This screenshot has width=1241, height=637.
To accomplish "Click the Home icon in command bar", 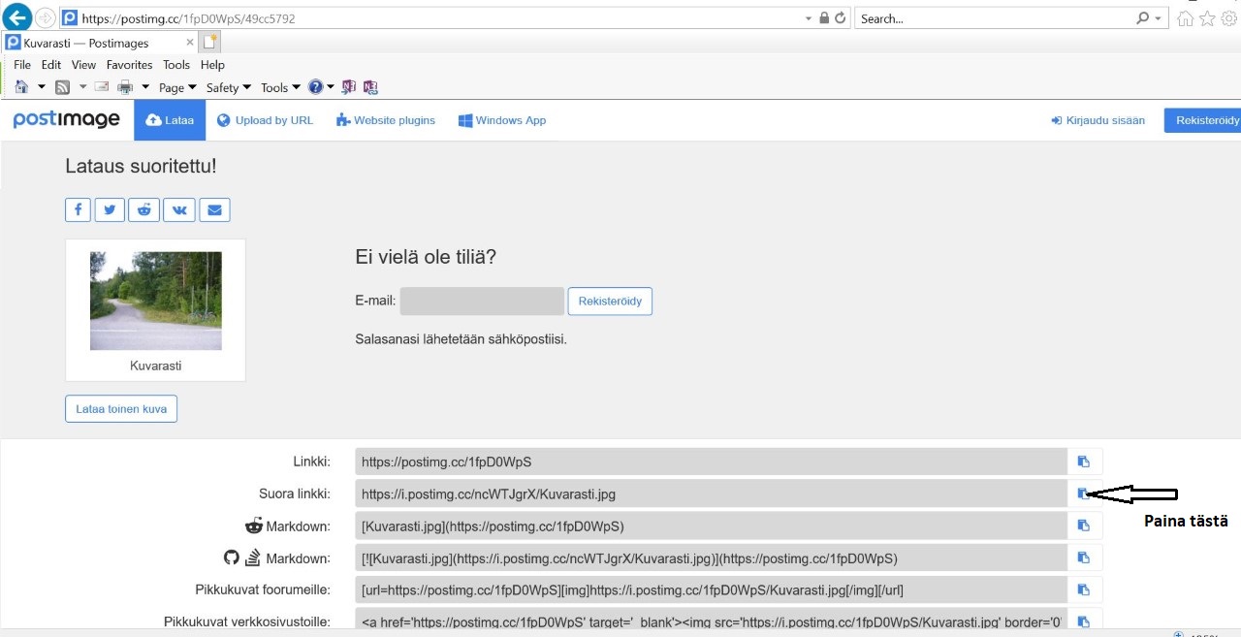I will pyautogui.click(x=21, y=87).
